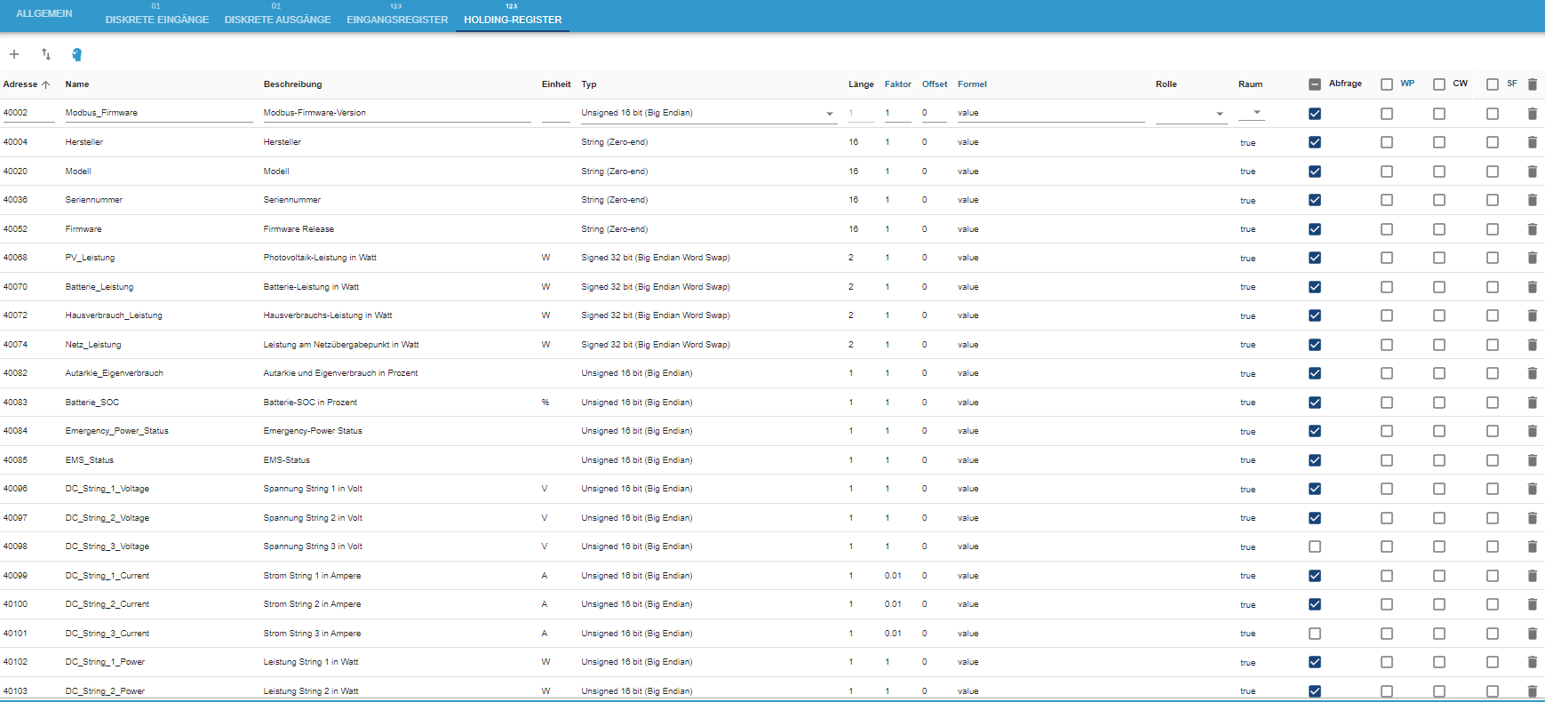Delete the Modbus_Firmware row
The height and width of the screenshot is (702, 1545).
(x=1532, y=114)
